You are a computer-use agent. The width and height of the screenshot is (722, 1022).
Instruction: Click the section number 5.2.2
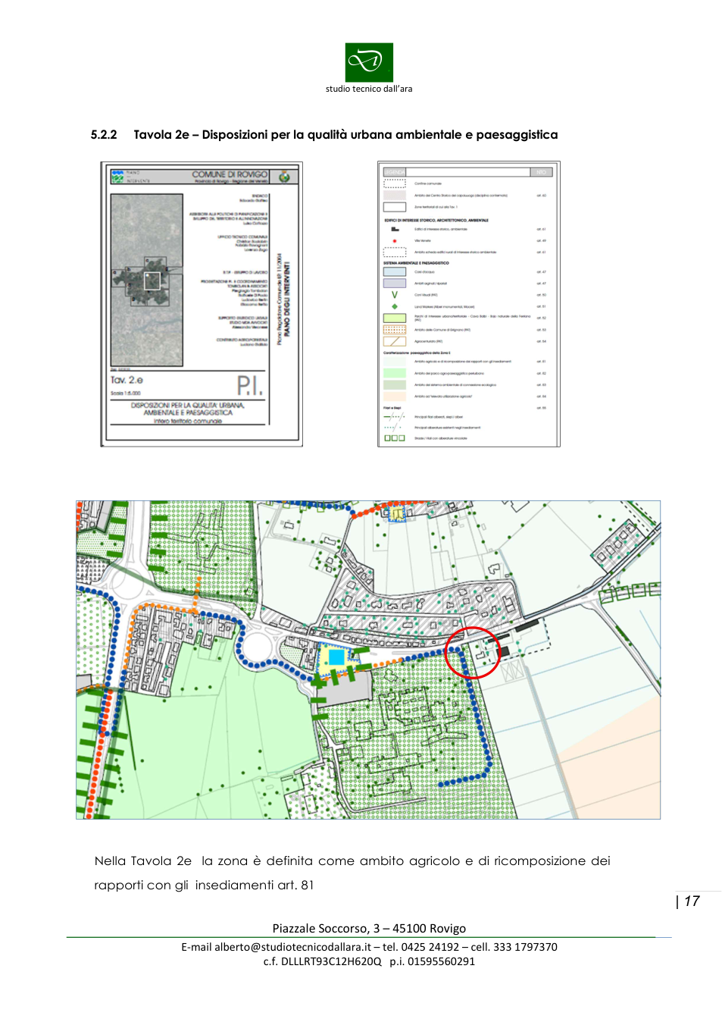click(x=104, y=135)
